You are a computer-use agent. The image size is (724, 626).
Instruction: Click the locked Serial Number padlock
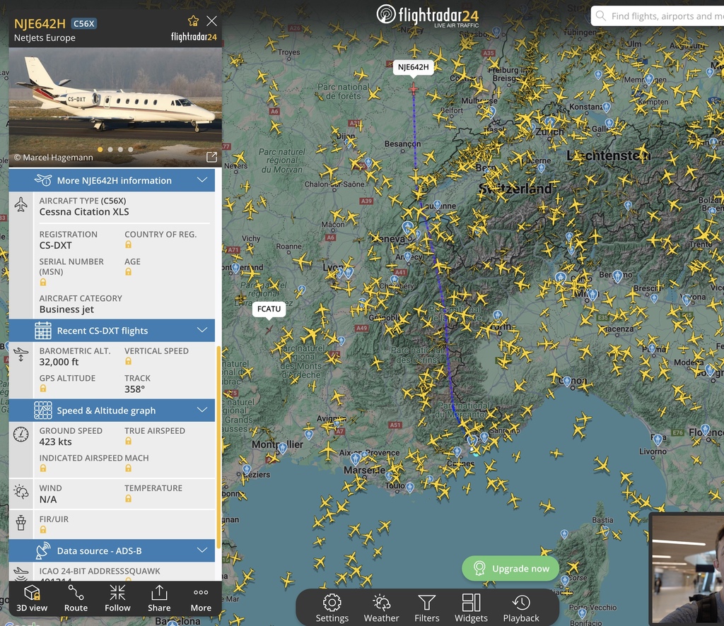coord(43,282)
